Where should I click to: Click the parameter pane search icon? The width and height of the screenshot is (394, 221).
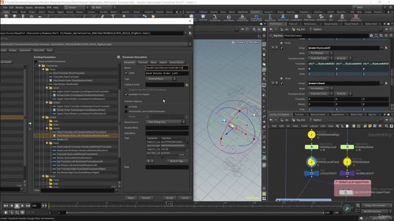pos(381,36)
